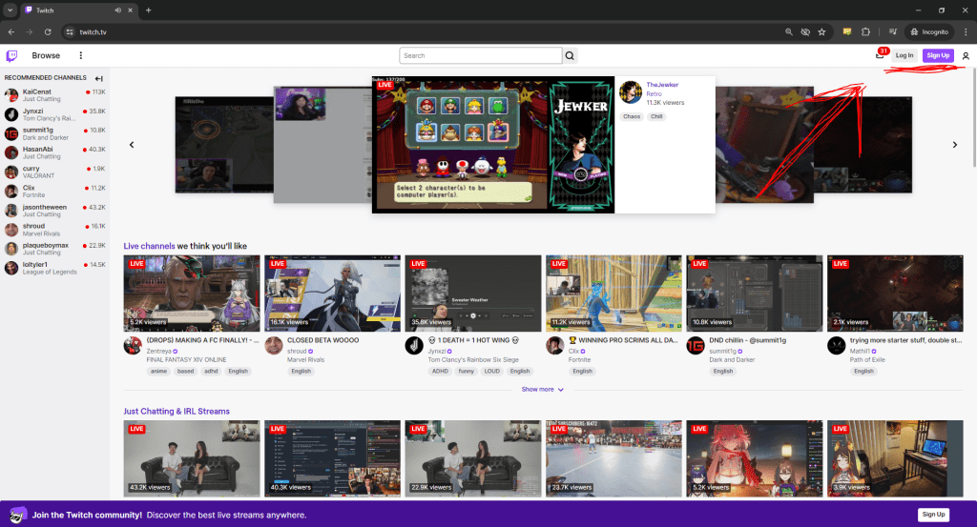The width and height of the screenshot is (977, 527).
Task: Open shroud's Closed Beta stream thumbnail
Action: click(332, 293)
